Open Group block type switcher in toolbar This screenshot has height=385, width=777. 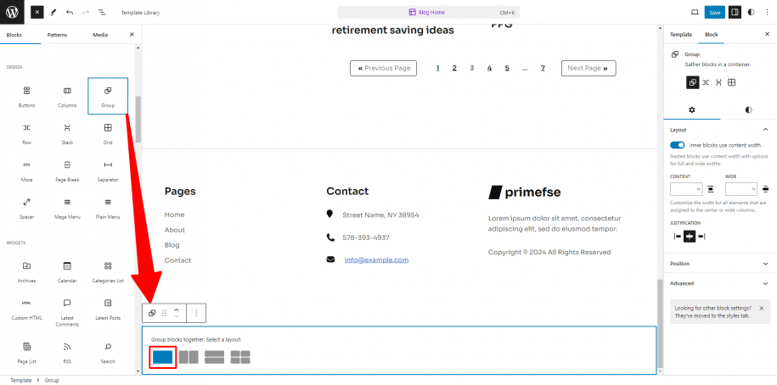[152, 313]
